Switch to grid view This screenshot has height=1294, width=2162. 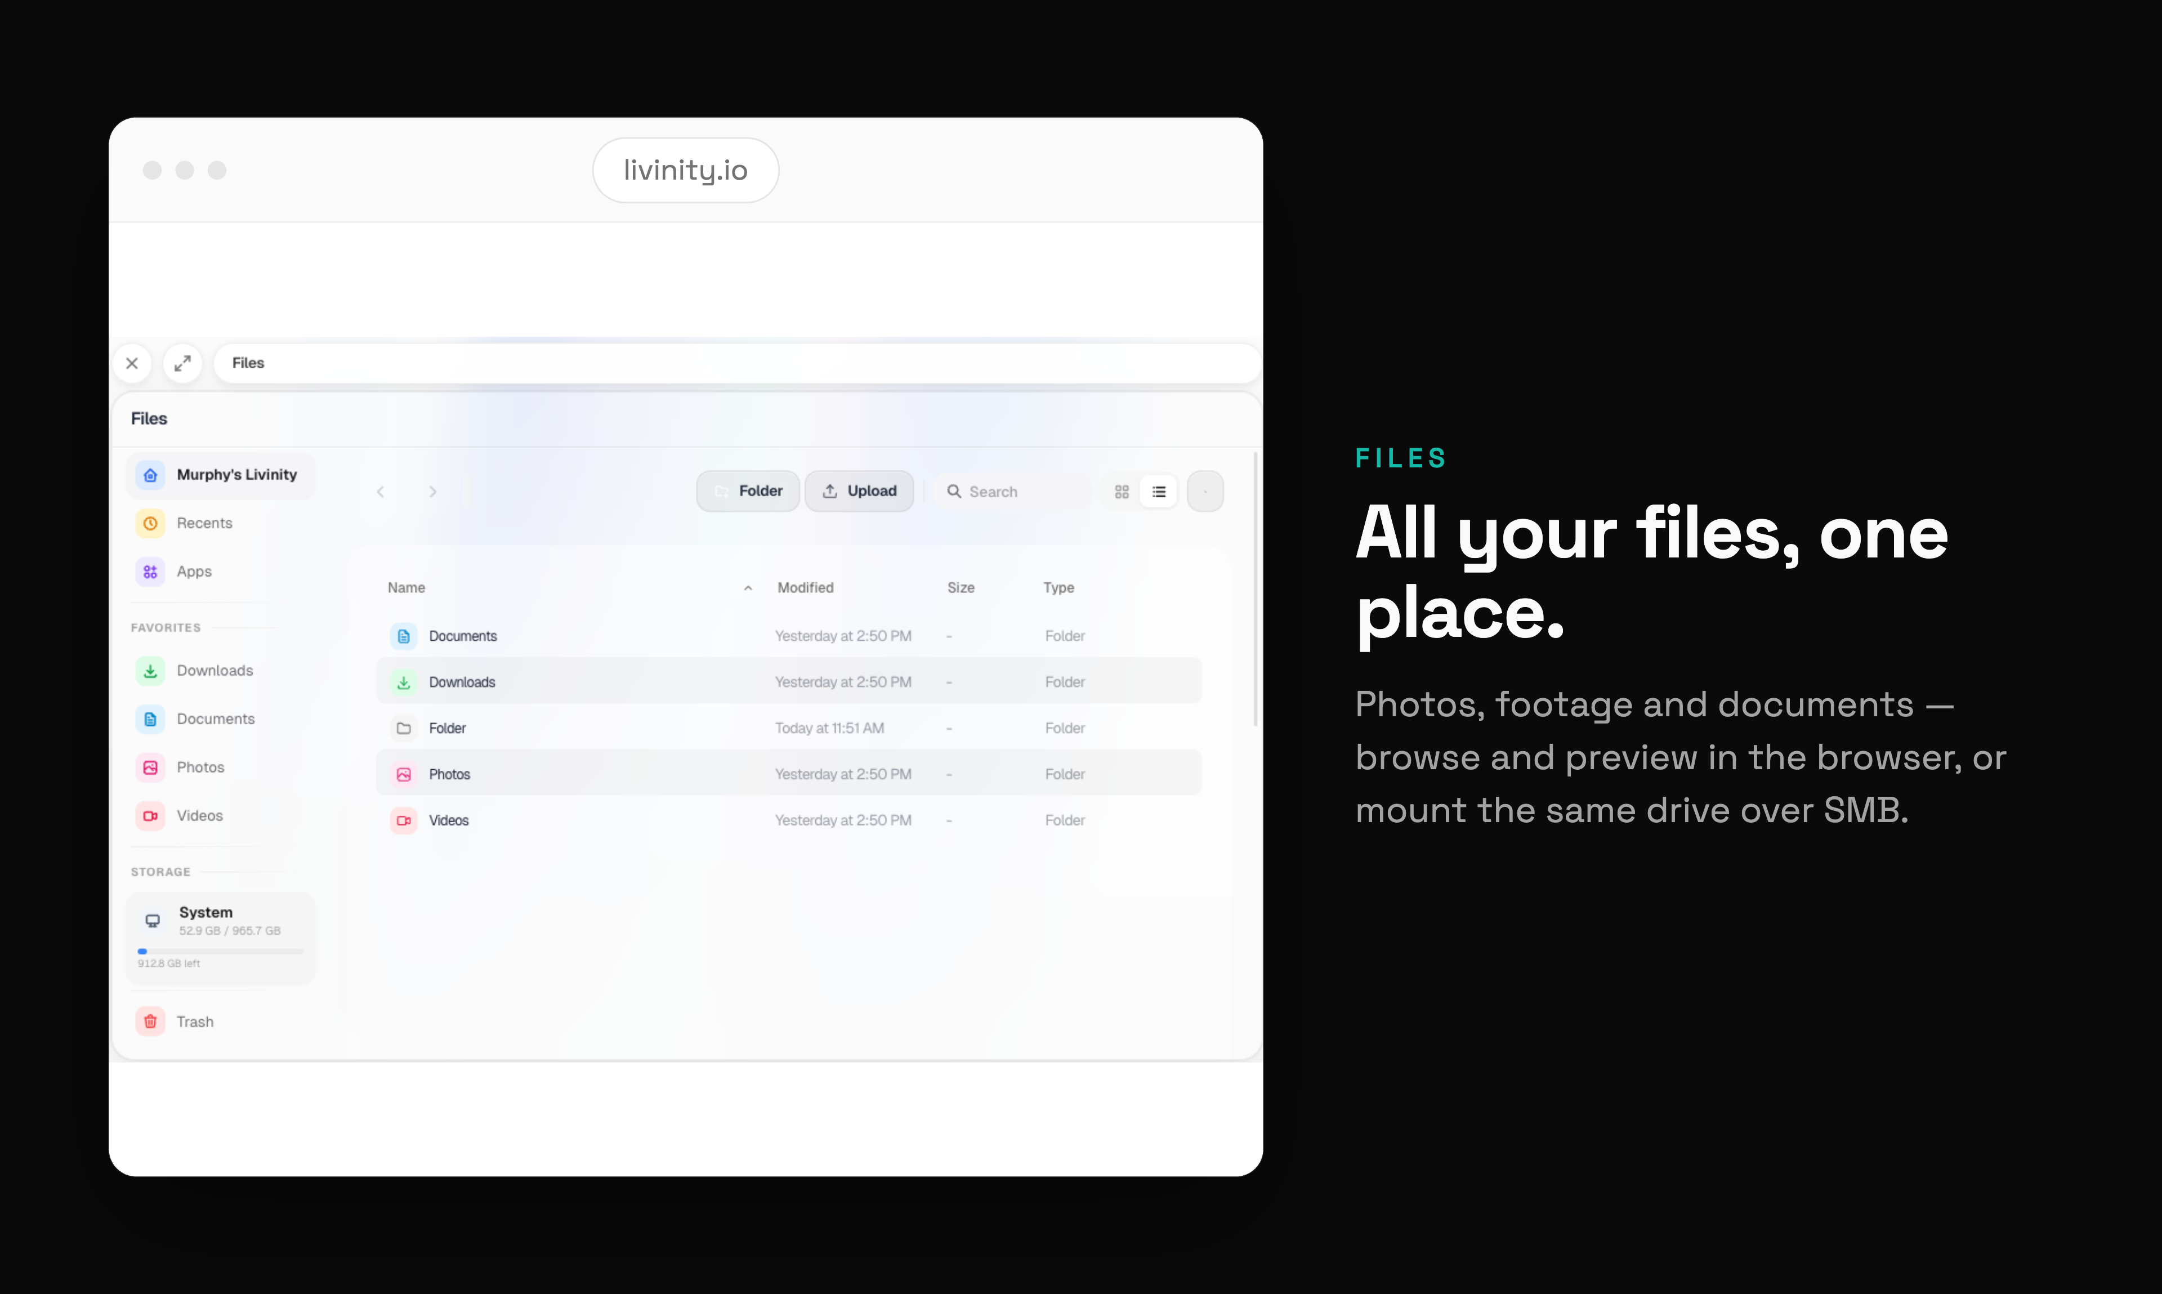(x=1122, y=492)
